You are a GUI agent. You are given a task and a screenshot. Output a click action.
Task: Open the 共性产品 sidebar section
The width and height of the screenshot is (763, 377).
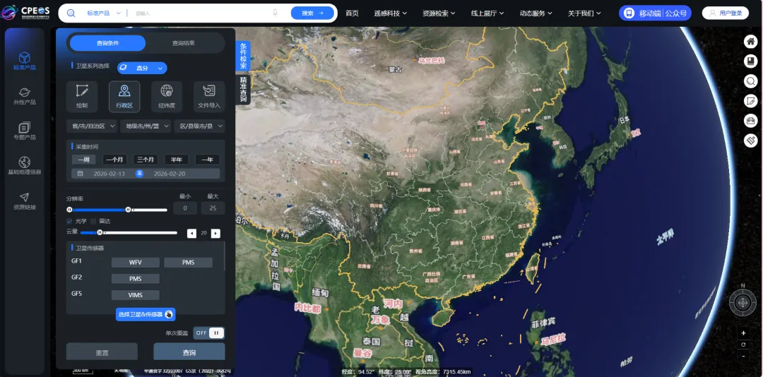24,96
